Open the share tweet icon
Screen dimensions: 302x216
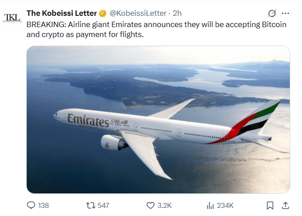click(285, 206)
